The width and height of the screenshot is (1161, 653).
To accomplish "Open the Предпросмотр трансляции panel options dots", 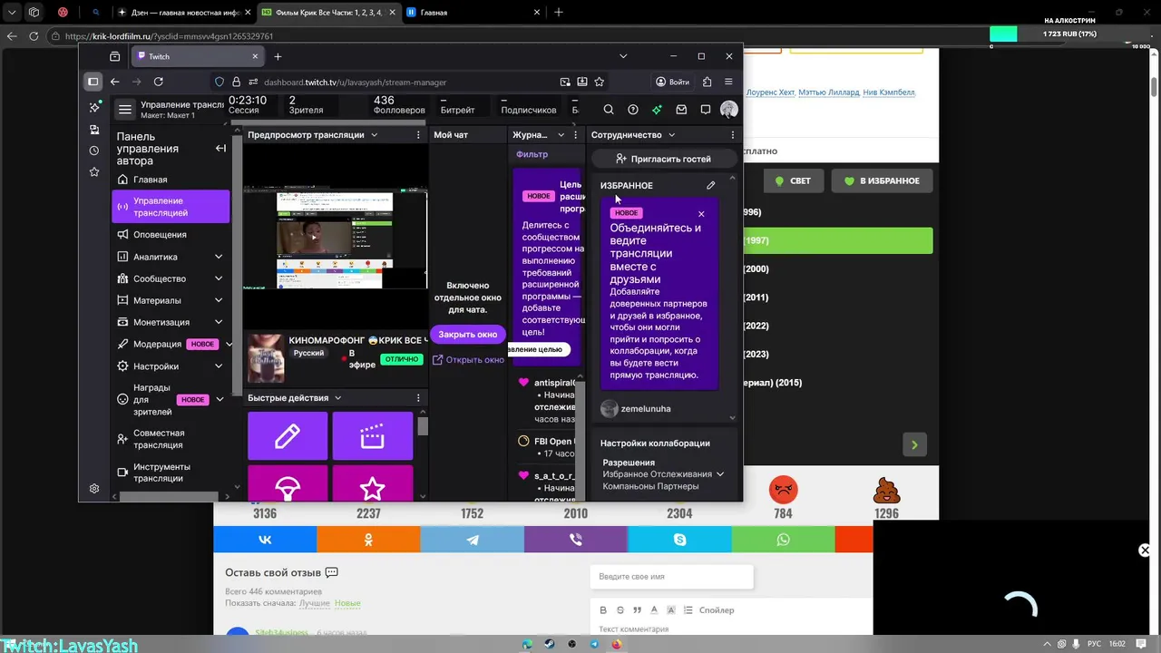I will (418, 134).
